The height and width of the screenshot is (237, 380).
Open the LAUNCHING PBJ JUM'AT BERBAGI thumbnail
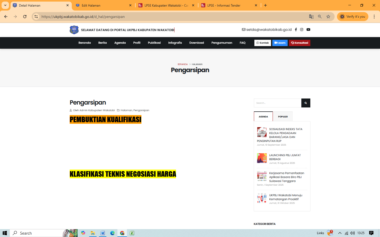(262, 158)
